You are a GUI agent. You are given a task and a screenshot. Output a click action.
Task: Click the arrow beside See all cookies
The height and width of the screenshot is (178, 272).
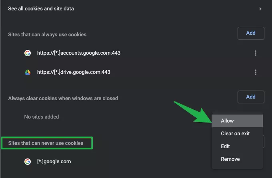click(x=260, y=9)
